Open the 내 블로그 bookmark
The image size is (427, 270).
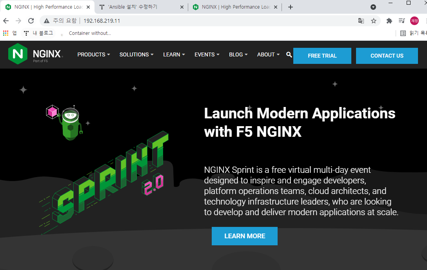click(x=38, y=33)
